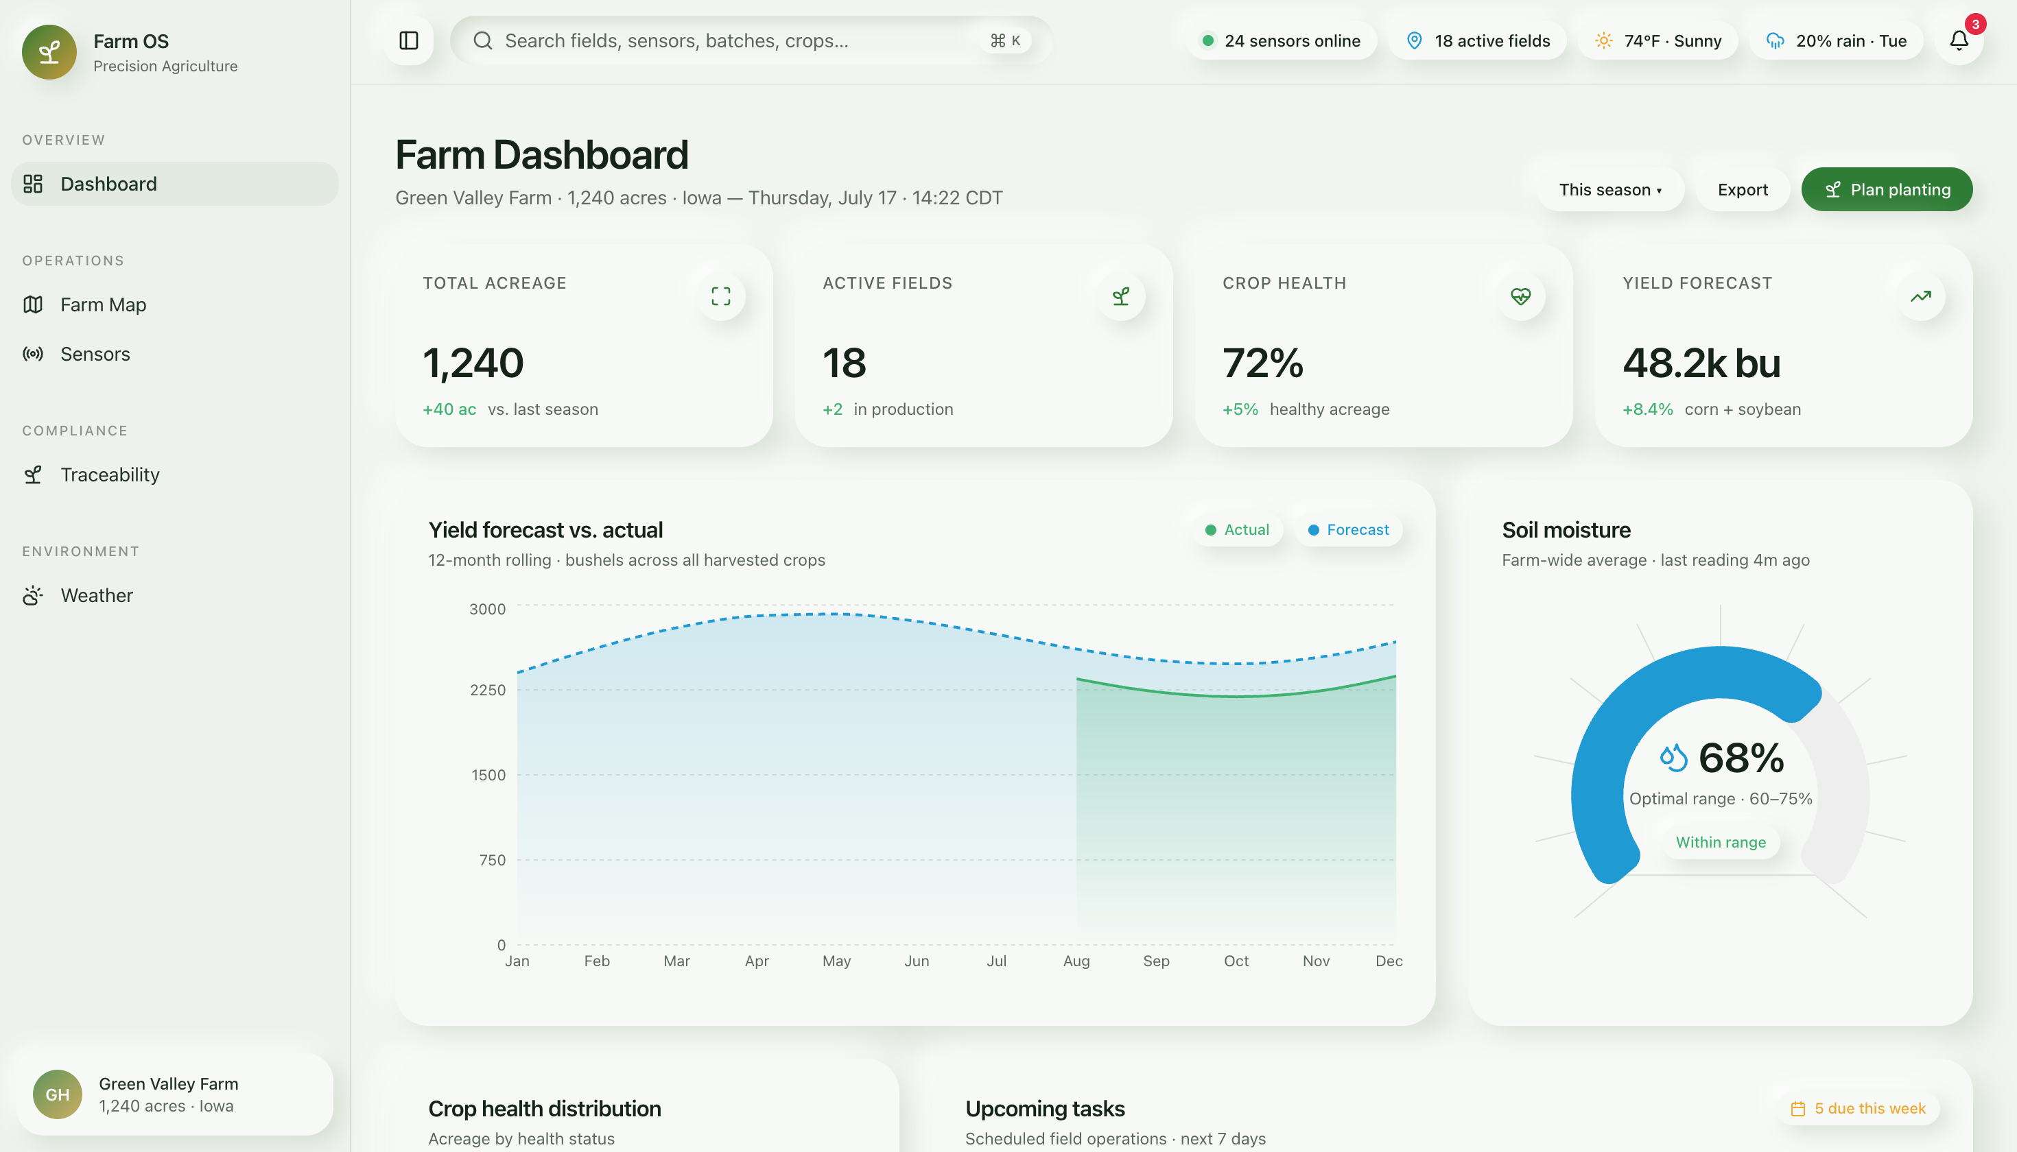
Task: Click the Dashboard grid icon
Action: (x=33, y=184)
